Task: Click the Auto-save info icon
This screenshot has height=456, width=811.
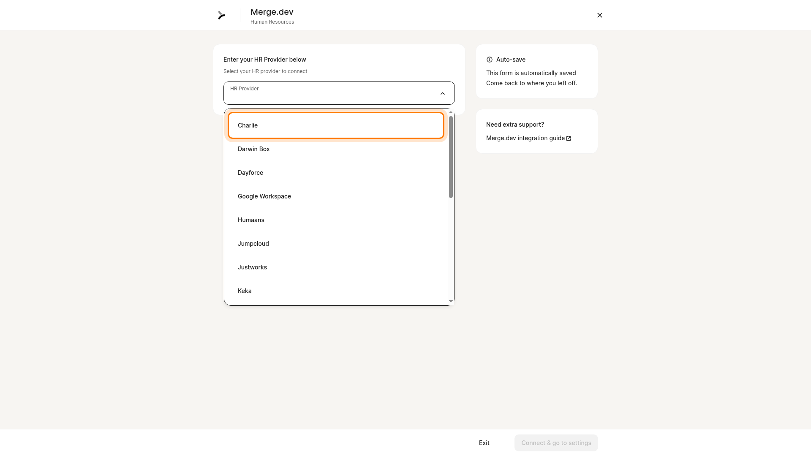Action: coord(490,60)
